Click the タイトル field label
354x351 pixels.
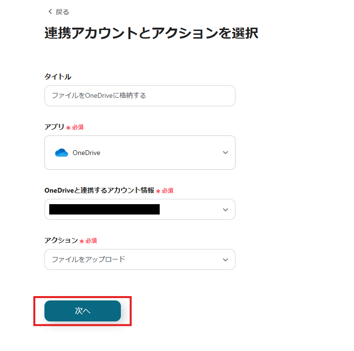click(58, 77)
